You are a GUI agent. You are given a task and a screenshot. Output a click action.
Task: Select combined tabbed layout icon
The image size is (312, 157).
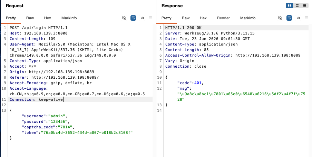tap(305, 6)
